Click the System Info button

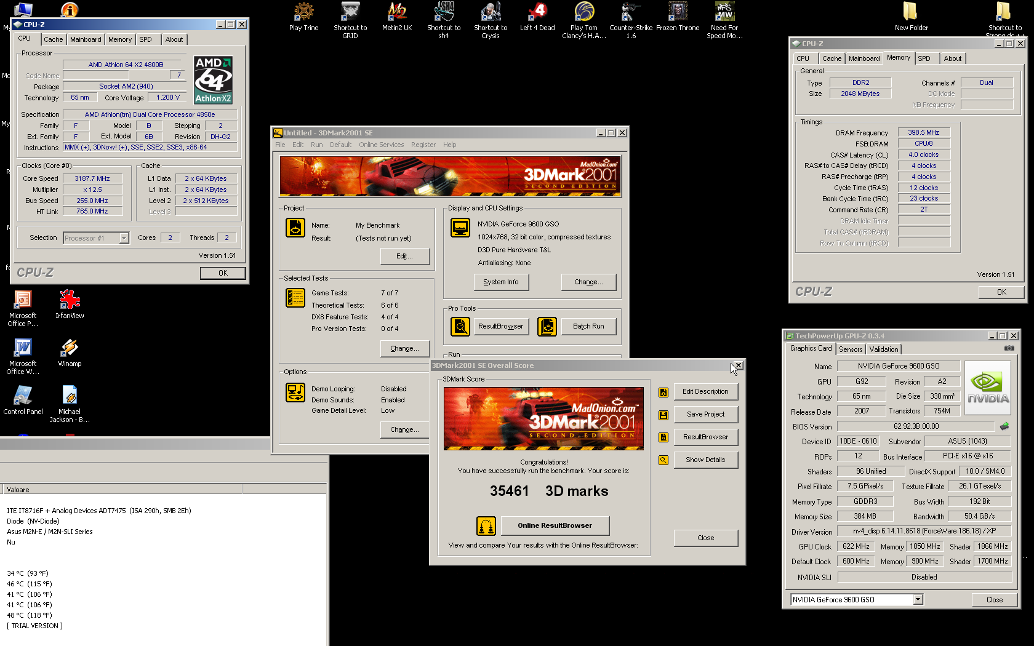(x=501, y=282)
